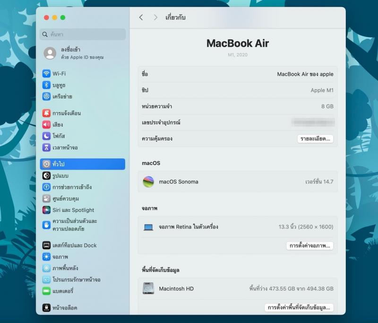Open Wi-Fi settings icon
The image size is (378, 323).
click(x=46, y=74)
